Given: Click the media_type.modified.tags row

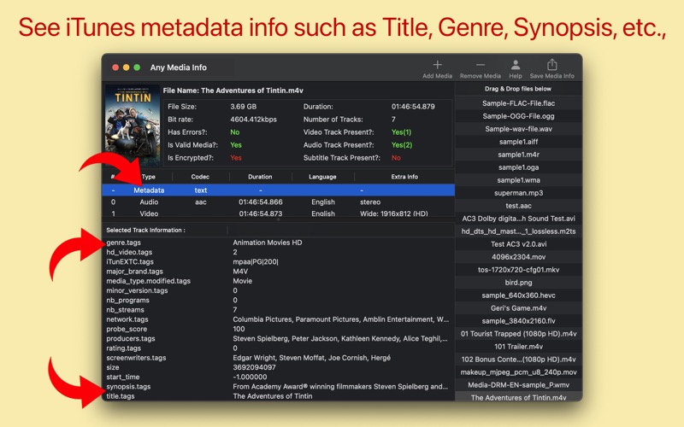Looking at the screenshot, I should click(279, 281).
